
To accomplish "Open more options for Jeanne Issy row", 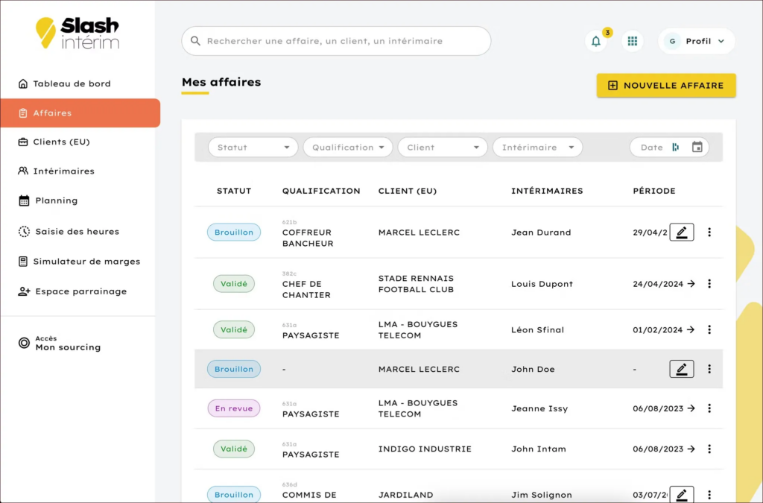I will tap(709, 408).
